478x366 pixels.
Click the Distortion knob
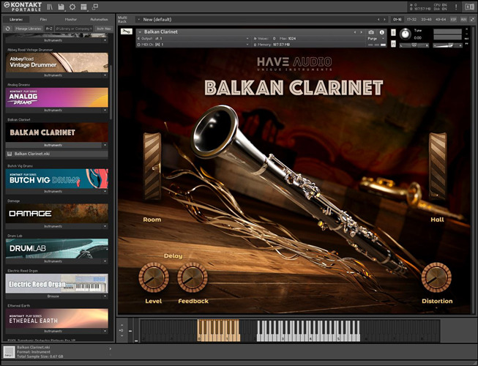436,277
